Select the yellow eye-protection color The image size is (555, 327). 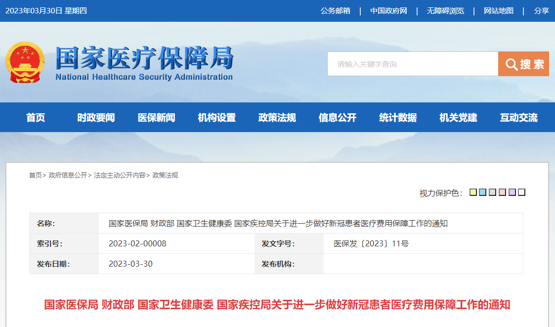click(x=473, y=192)
